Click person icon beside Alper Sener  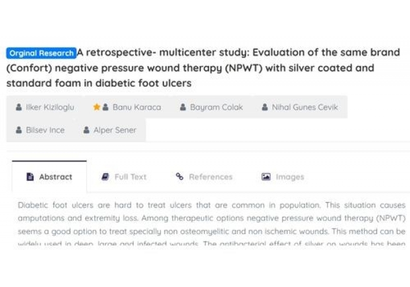coord(87,130)
